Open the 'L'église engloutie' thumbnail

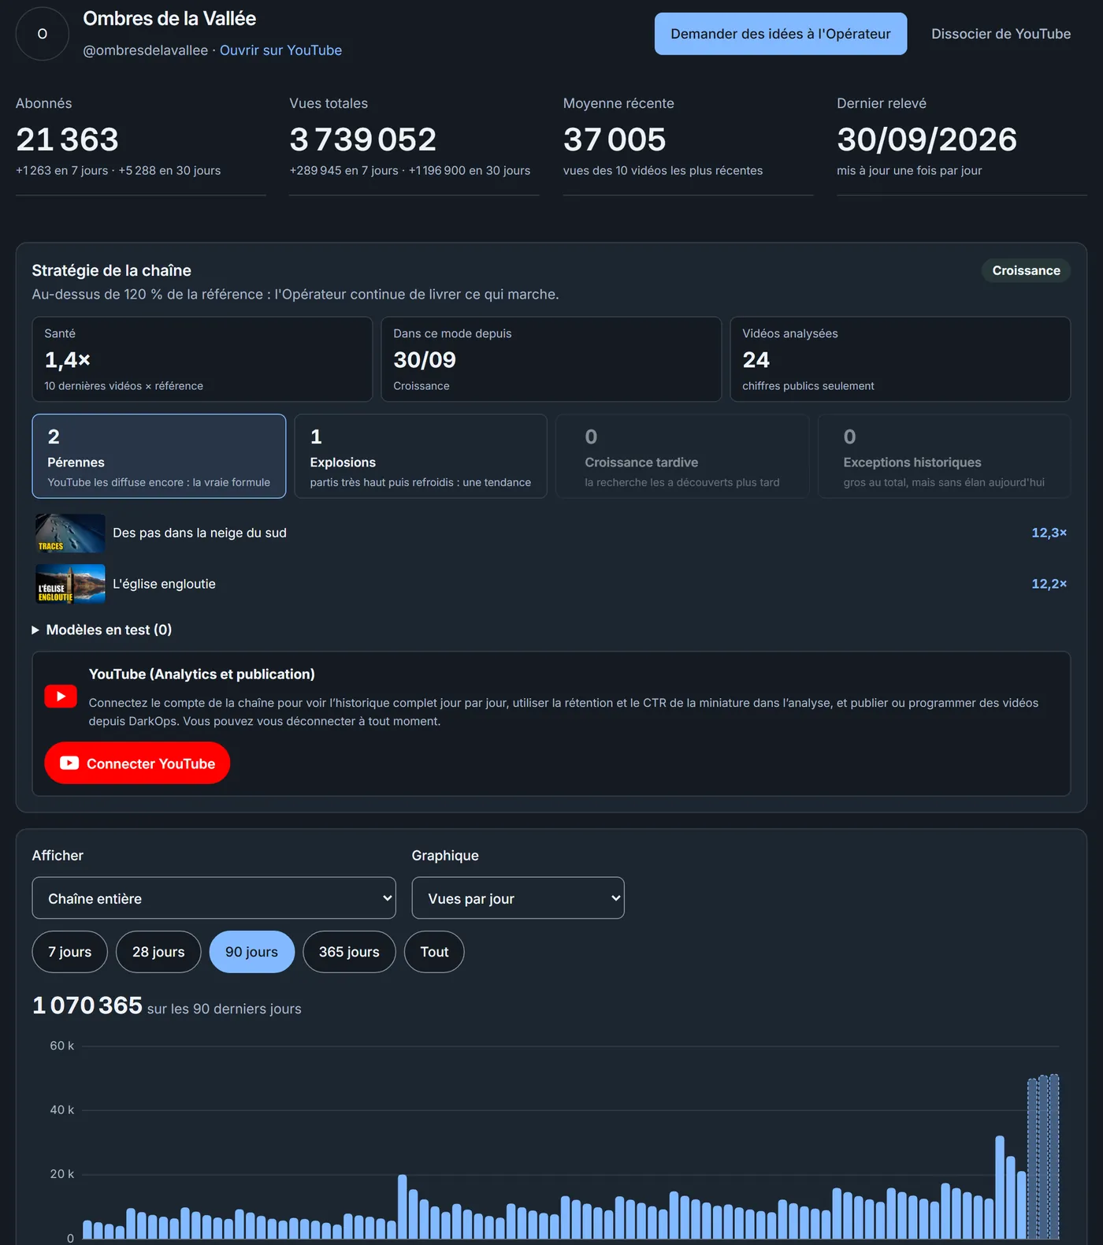coord(70,584)
